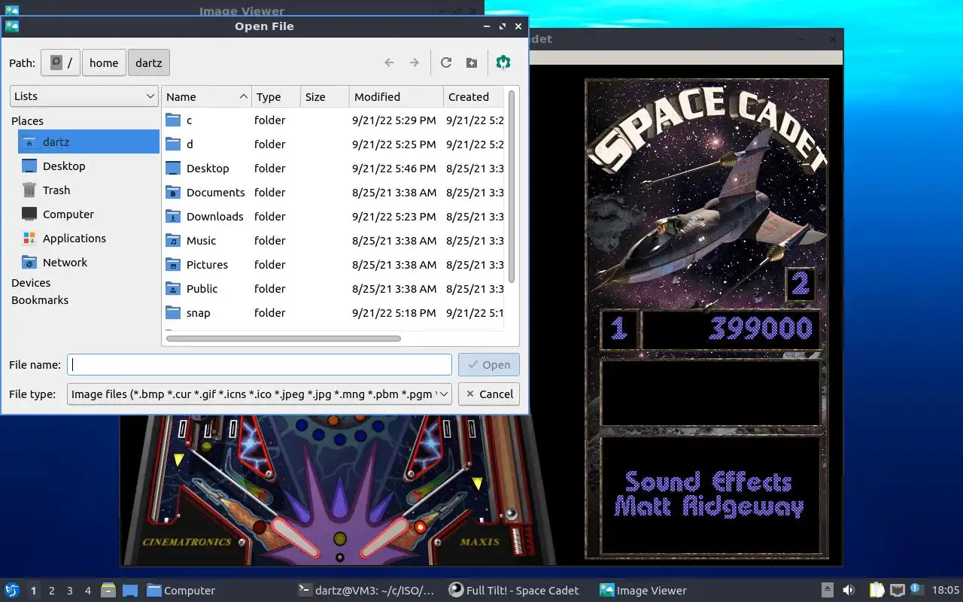Click the Places section header
The image size is (963, 602).
click(27, 121)
